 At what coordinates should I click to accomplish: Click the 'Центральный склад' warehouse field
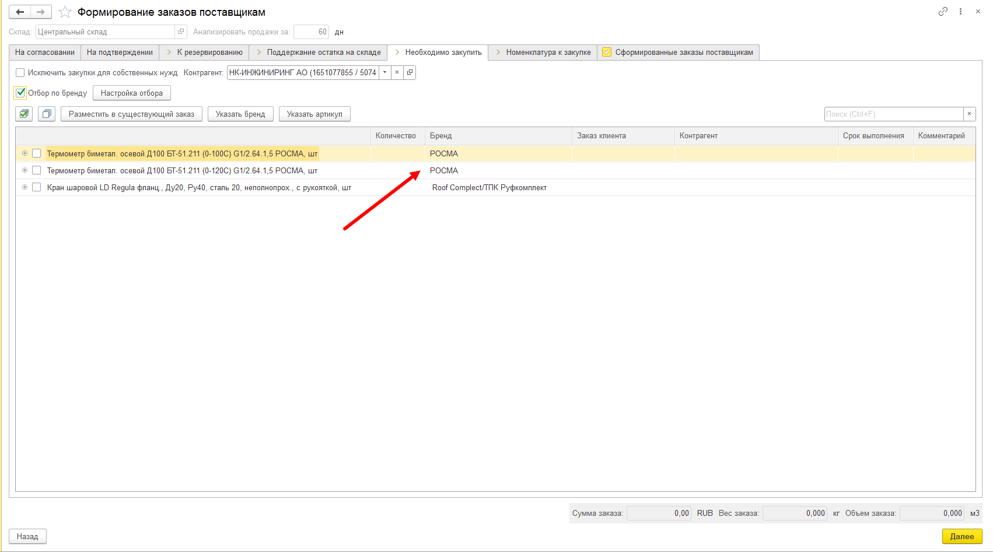105,32
